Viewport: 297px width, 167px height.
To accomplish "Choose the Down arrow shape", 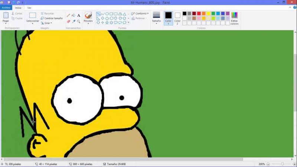I will tap(98, 23).
